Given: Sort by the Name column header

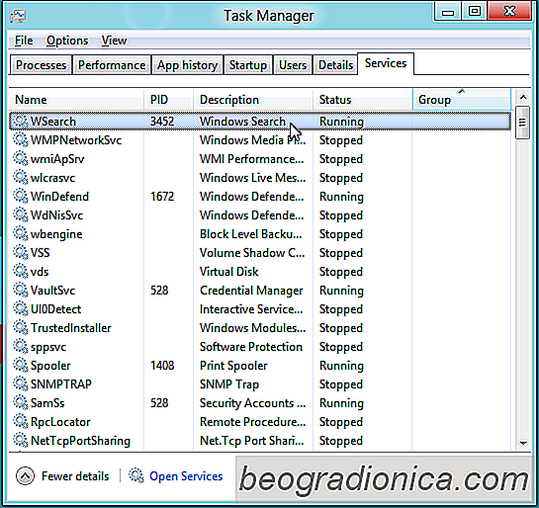Looking at the screenshot, I should [x=76, y=100].
